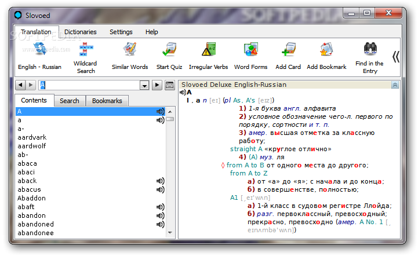Select the entry a-
Screen dimensions: 418x256
[90, 129]
